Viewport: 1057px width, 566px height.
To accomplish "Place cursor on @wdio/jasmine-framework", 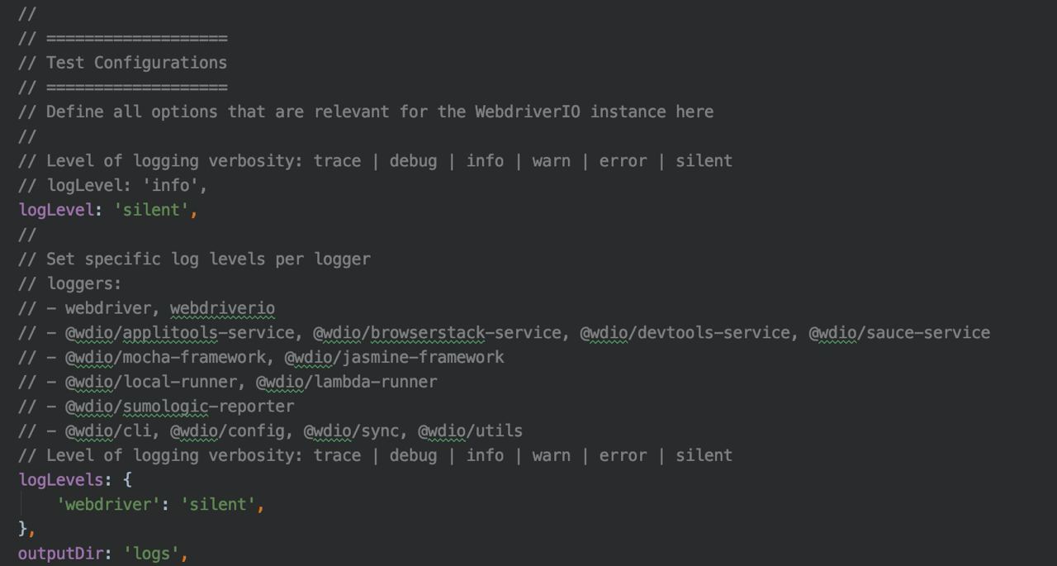I will [394, 357].
